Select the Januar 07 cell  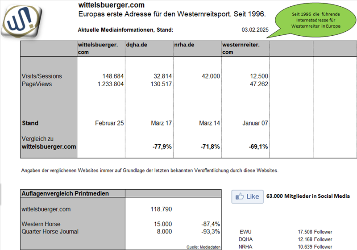click(255, 123)
